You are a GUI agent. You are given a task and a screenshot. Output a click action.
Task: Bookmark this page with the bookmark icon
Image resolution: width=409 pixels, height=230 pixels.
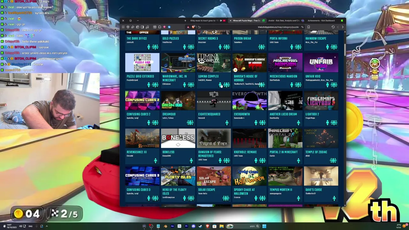[308, 27]
